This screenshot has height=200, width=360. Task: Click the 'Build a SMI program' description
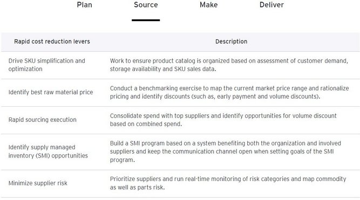click(x=226, y=151)
